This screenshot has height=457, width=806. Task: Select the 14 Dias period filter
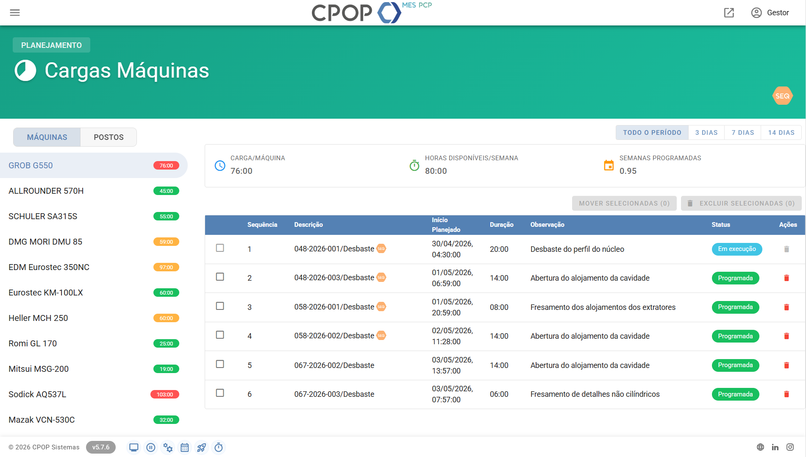[x=781, y=133]
